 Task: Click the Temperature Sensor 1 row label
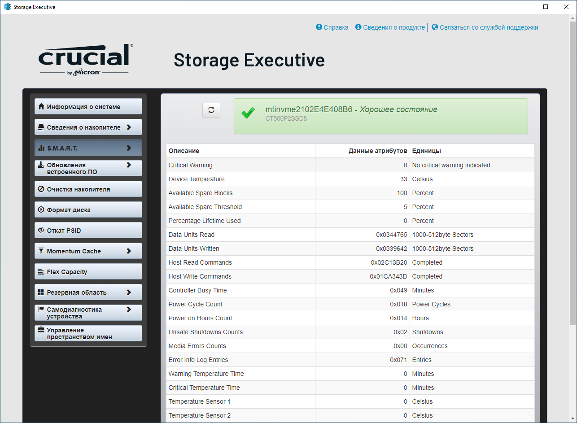coord(199,401)
